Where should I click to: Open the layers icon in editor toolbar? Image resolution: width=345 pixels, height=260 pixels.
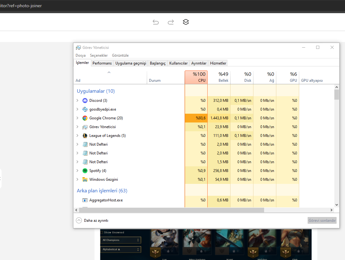(186, 22)
